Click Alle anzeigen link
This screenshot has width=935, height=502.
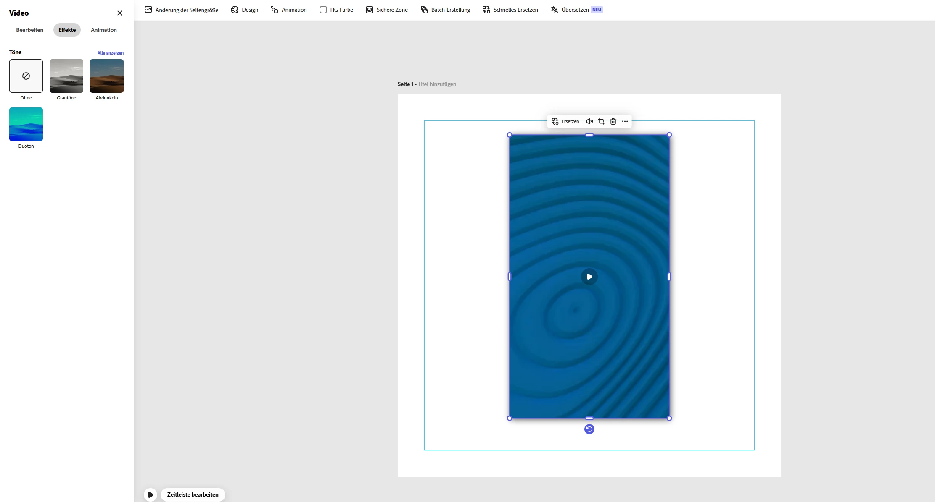tap(110, 53)
